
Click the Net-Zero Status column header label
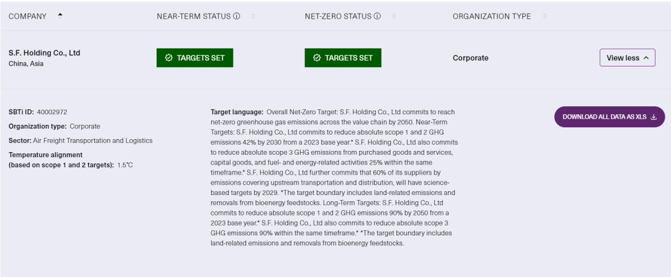[x=338, y=16]
